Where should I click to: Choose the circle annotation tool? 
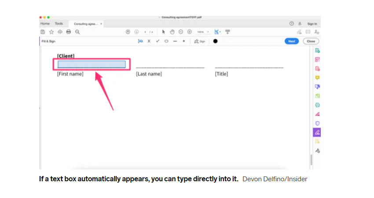pyautogui.click(x=166, y=41)
